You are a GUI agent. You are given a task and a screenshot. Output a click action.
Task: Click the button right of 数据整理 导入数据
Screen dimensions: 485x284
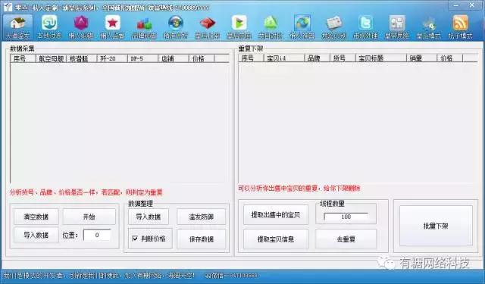point(201,217)
